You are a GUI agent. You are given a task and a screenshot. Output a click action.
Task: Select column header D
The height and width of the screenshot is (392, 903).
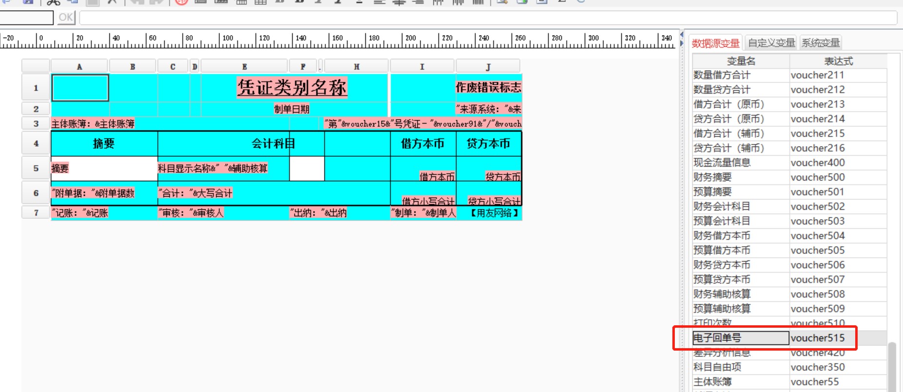(195, 66)
